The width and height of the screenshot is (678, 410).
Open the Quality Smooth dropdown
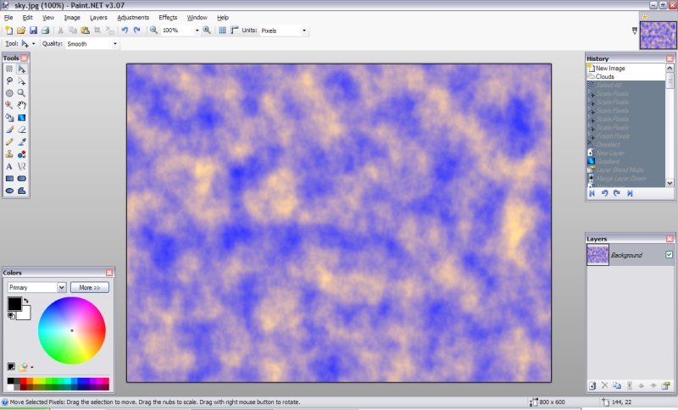click(92, 43)
